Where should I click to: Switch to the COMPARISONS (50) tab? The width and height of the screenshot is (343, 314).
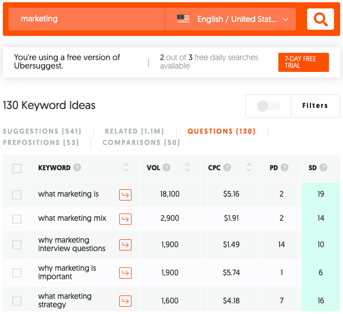141,143
